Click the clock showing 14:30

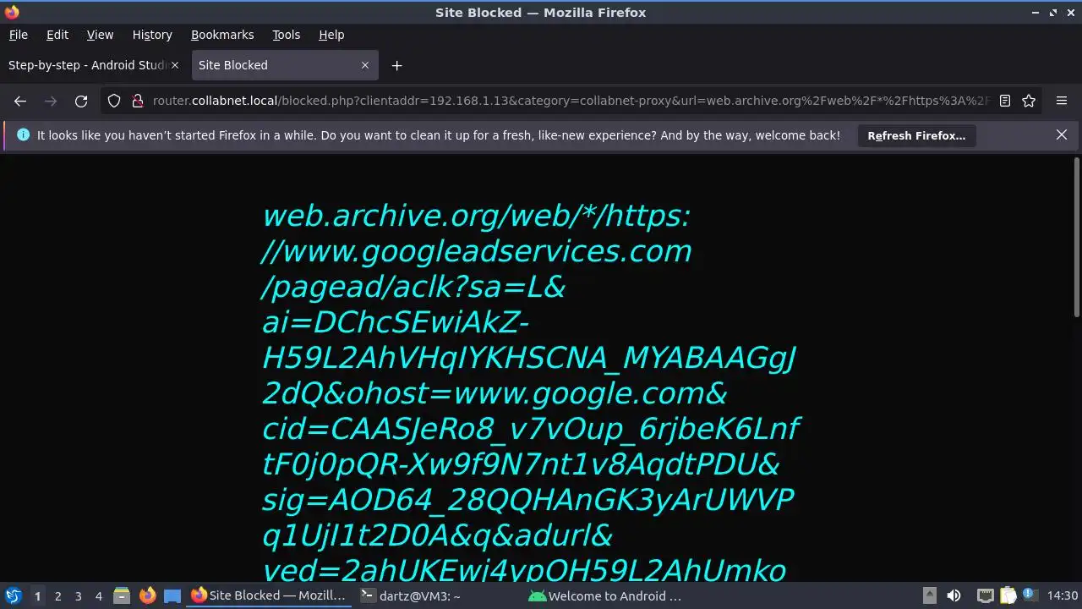pos(1062,595)
